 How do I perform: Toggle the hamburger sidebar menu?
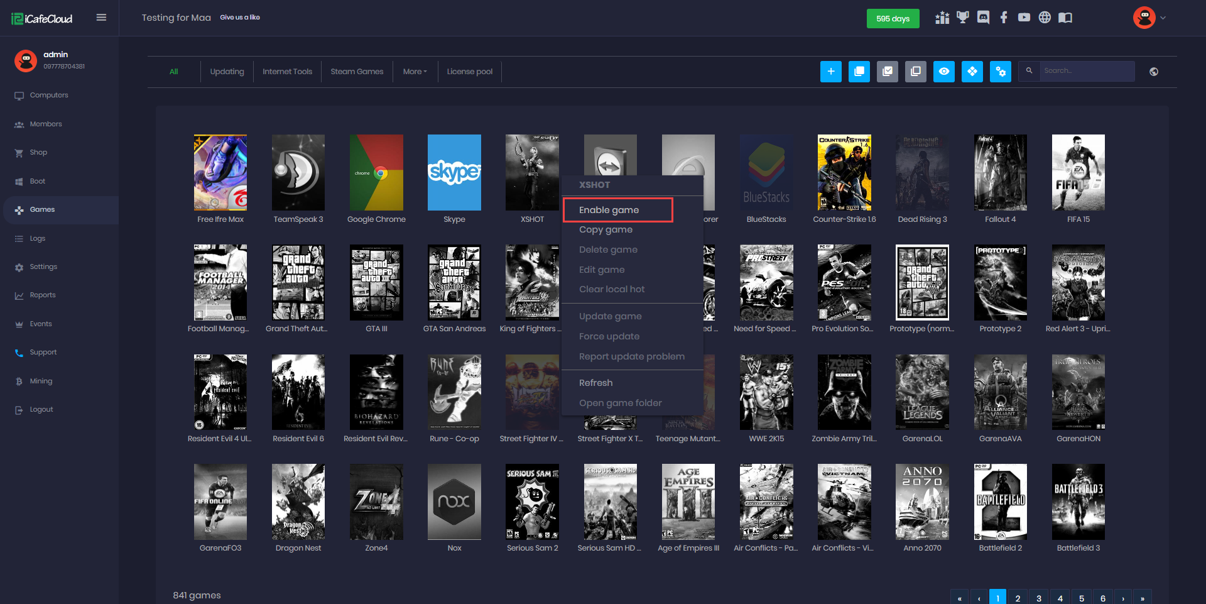tap(101, 18)
